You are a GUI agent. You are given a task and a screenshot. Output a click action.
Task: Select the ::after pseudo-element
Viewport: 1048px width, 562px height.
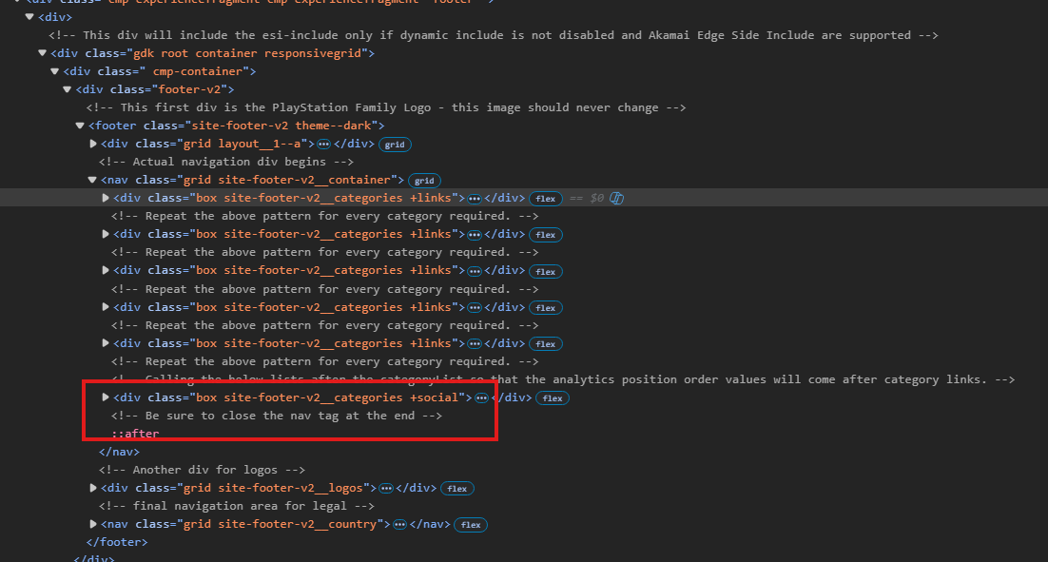(x=135, y=434)
